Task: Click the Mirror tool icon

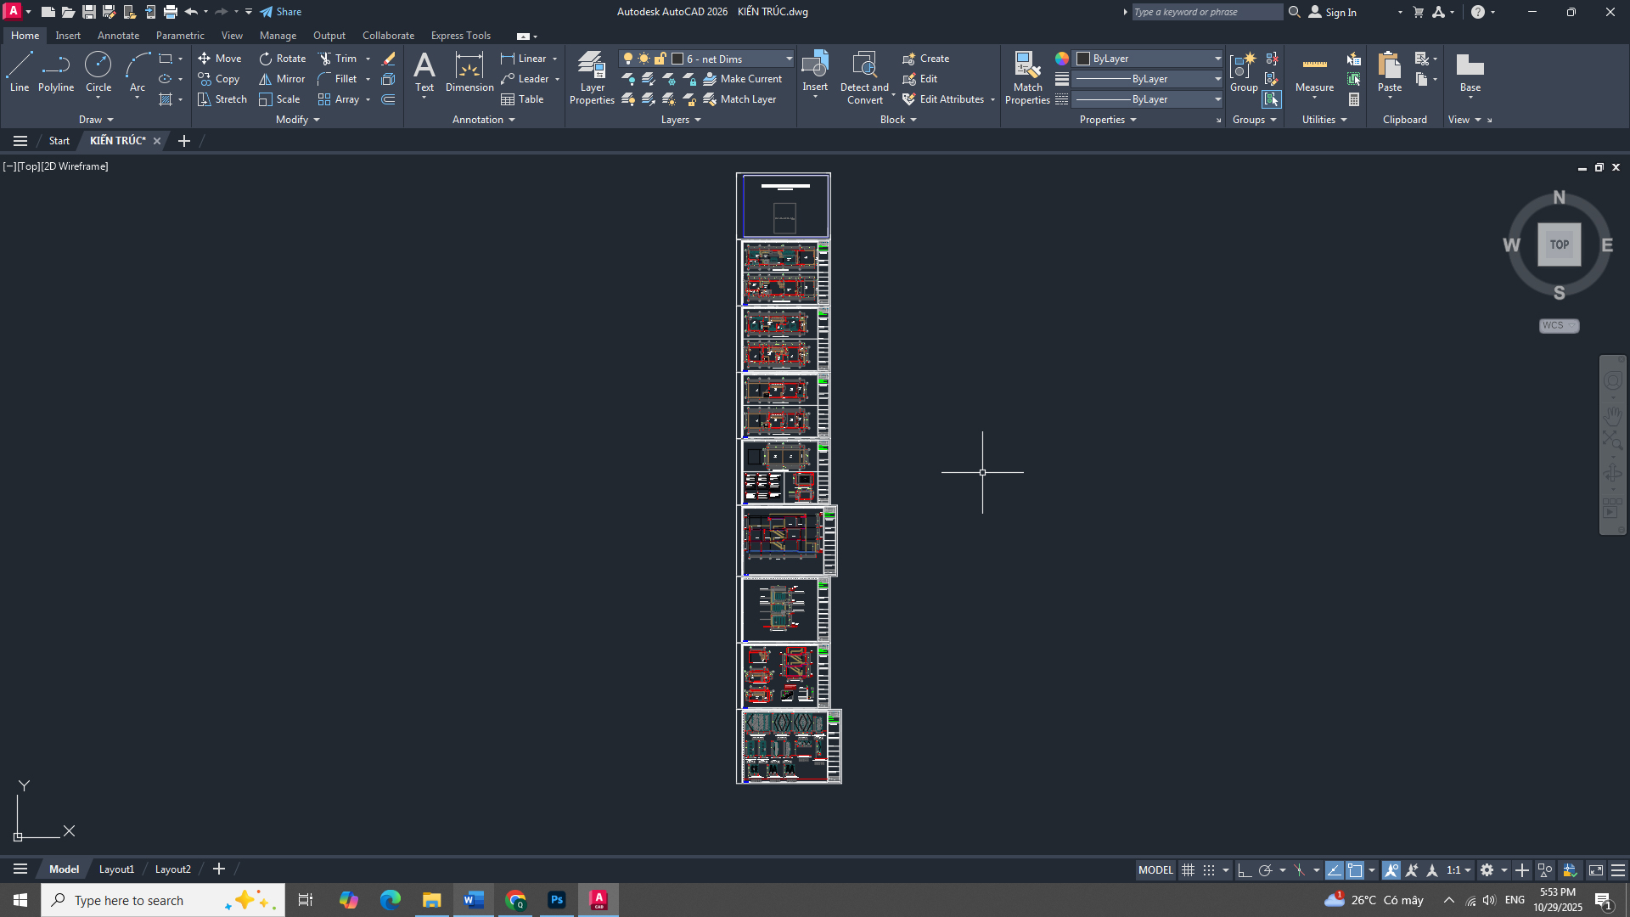Action: [266, 79]
